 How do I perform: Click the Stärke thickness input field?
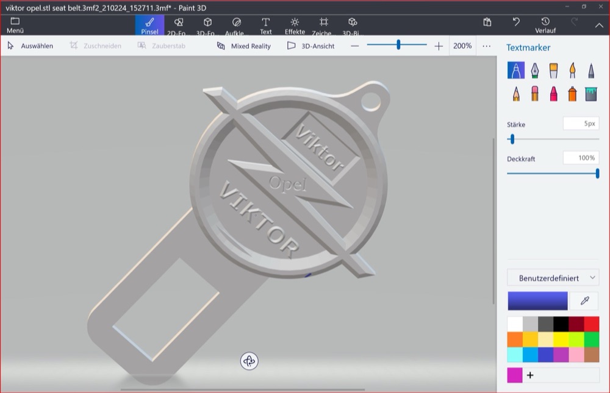tap(581, 124)
